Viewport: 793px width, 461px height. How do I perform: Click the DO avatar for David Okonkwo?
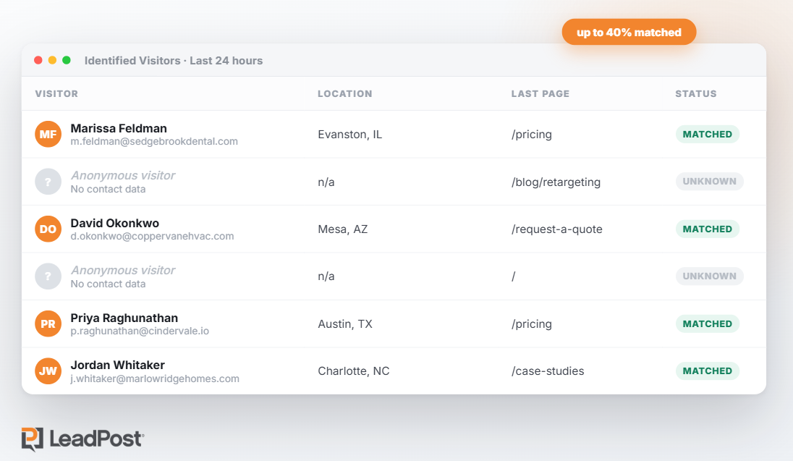[48, 229]
